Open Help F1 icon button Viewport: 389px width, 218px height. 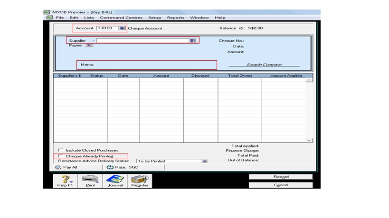[65, 181]
